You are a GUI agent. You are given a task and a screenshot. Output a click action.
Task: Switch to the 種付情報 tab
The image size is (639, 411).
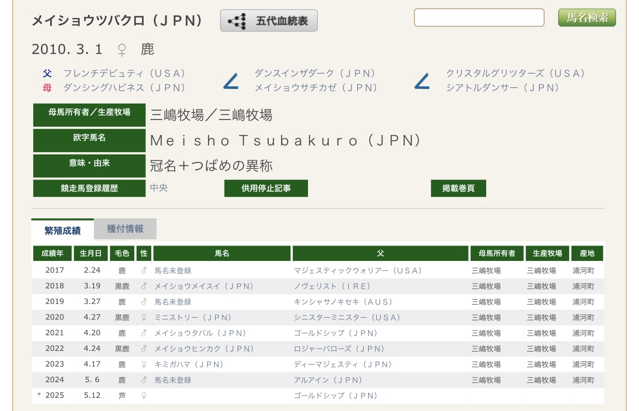click(125, 229)
